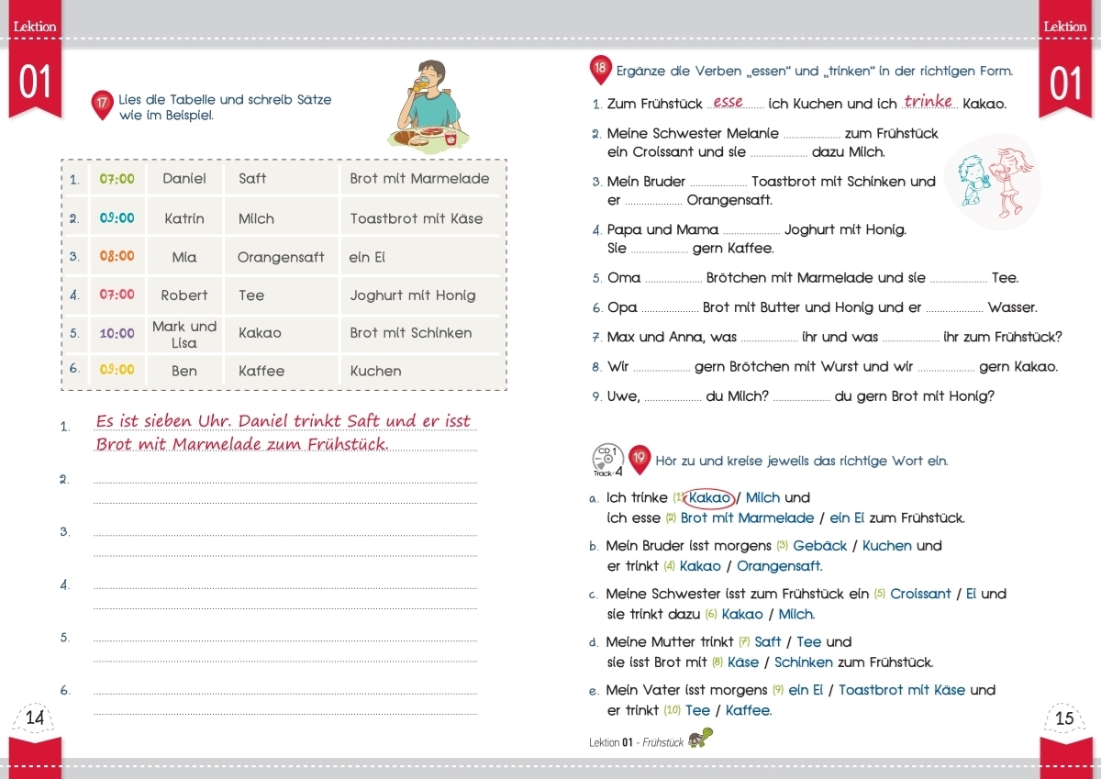The image size is (1101, 779).
Task: Choose 'Saft' for option 7
Action: coord(769,642)
